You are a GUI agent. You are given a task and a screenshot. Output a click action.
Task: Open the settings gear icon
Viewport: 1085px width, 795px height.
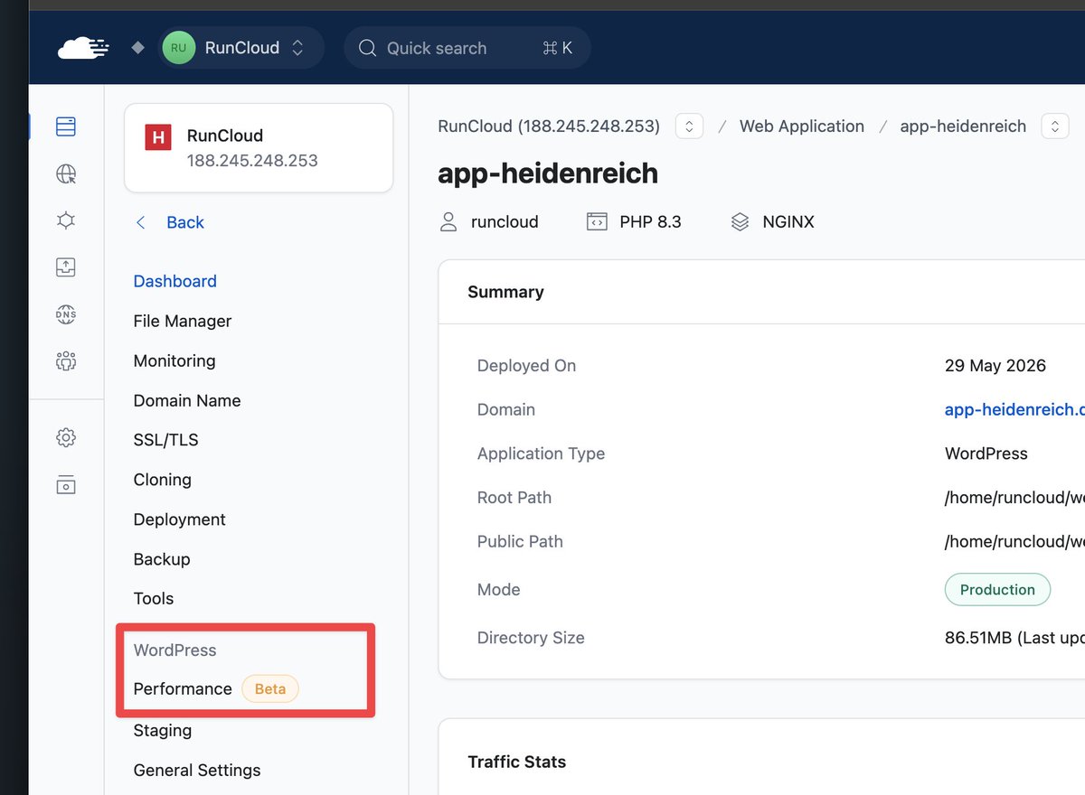(x=66, y=438)
